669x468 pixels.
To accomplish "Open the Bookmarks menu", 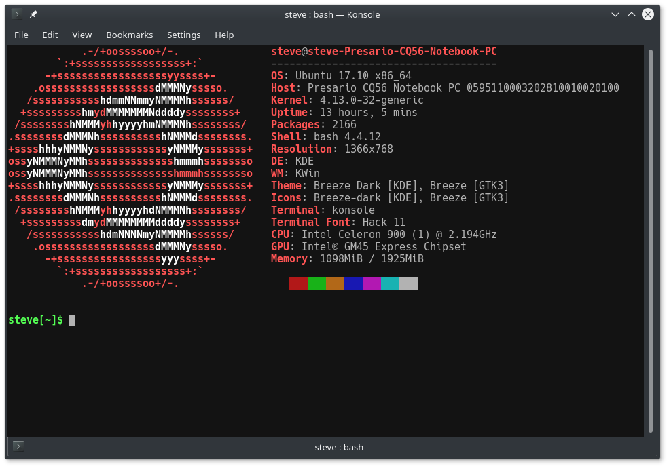I will (129, 35).
